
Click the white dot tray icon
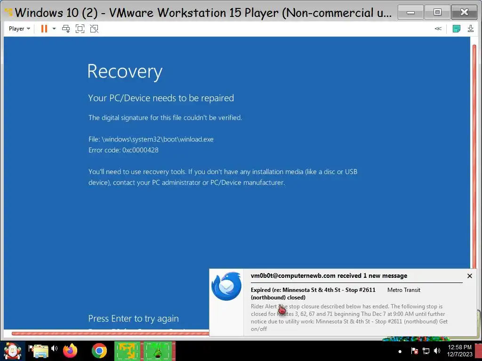click(x=400, y=352)
